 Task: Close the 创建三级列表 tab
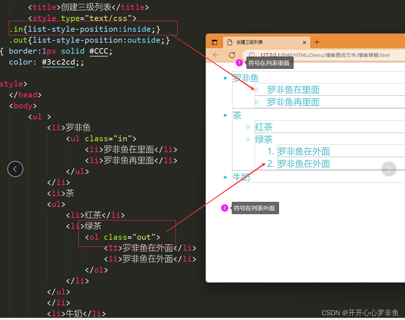coord(304,42)
